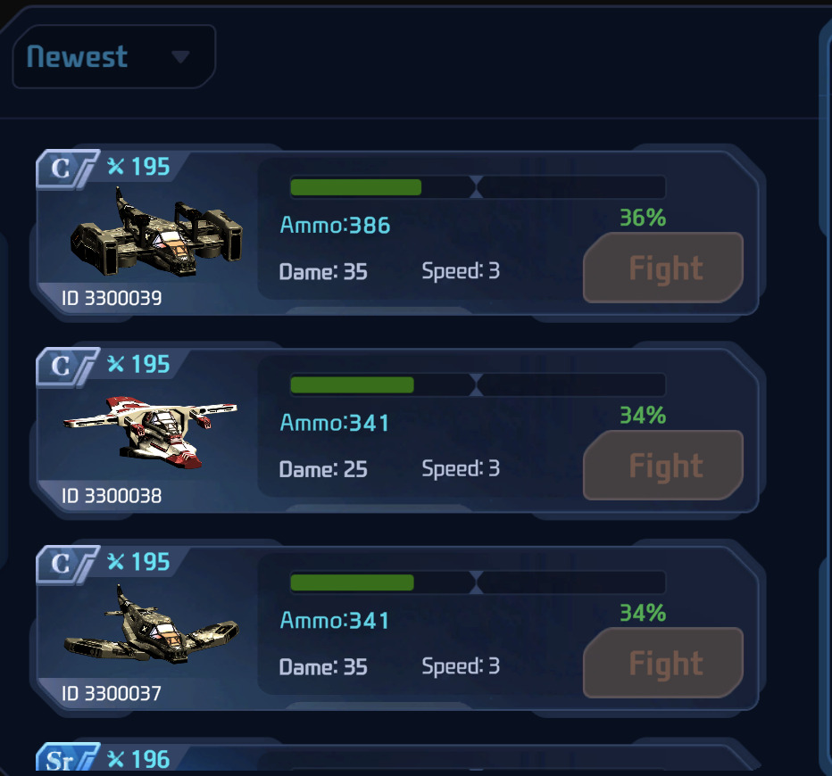Click Fight for ship ID 3300039
The image size is (832, 776).
[x=663, y=268]
